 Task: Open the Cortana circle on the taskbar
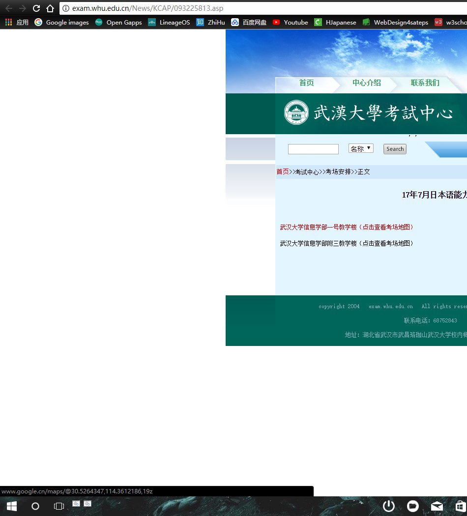[35, 506]
